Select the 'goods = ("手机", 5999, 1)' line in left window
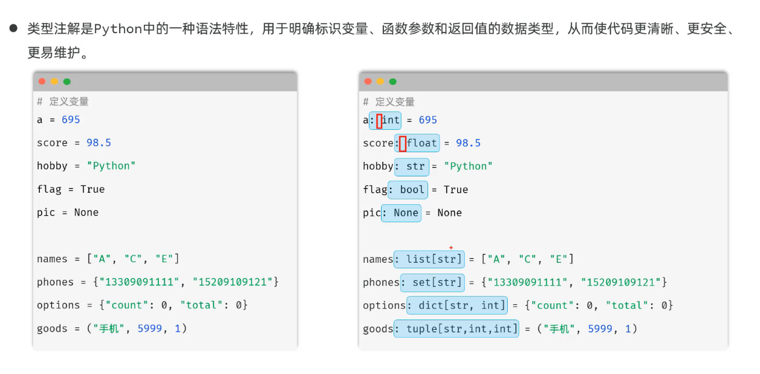Viewport: 760px width, 374px height. 112,328
